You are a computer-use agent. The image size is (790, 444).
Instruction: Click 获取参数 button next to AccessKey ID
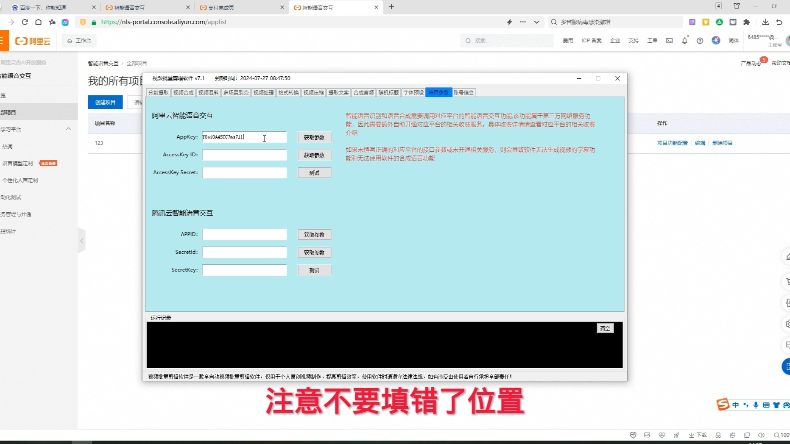click(314, 155)
